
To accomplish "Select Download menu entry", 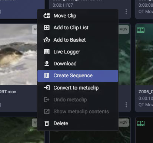I will click(78, 64).
